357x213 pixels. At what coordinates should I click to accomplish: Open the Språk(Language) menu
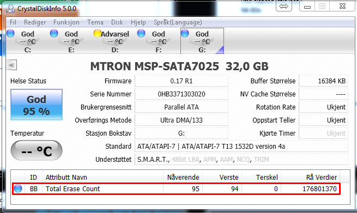(x=178, y=22)
